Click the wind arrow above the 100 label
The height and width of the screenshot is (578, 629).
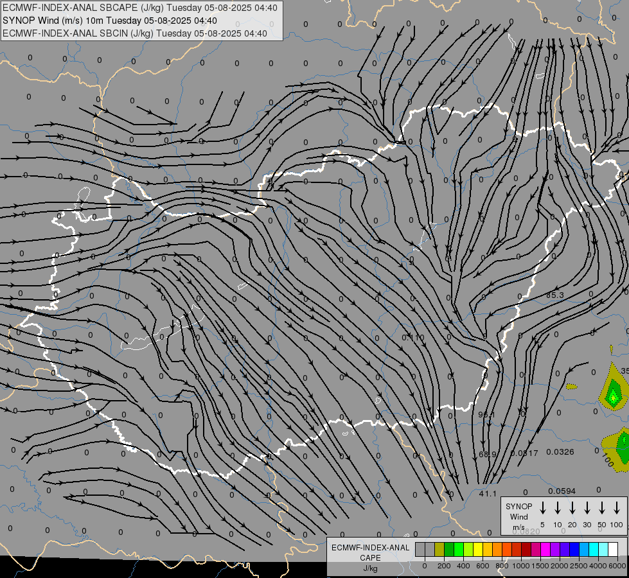[617, 508]
